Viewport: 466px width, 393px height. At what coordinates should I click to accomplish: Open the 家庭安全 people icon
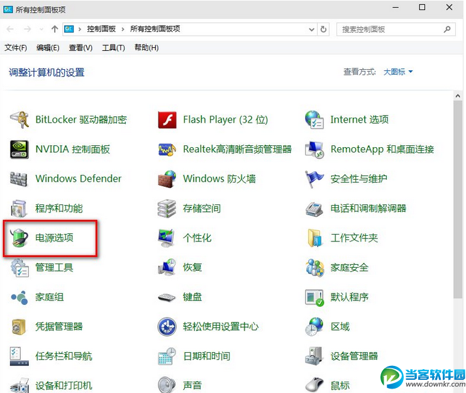[x=314, y=268]
